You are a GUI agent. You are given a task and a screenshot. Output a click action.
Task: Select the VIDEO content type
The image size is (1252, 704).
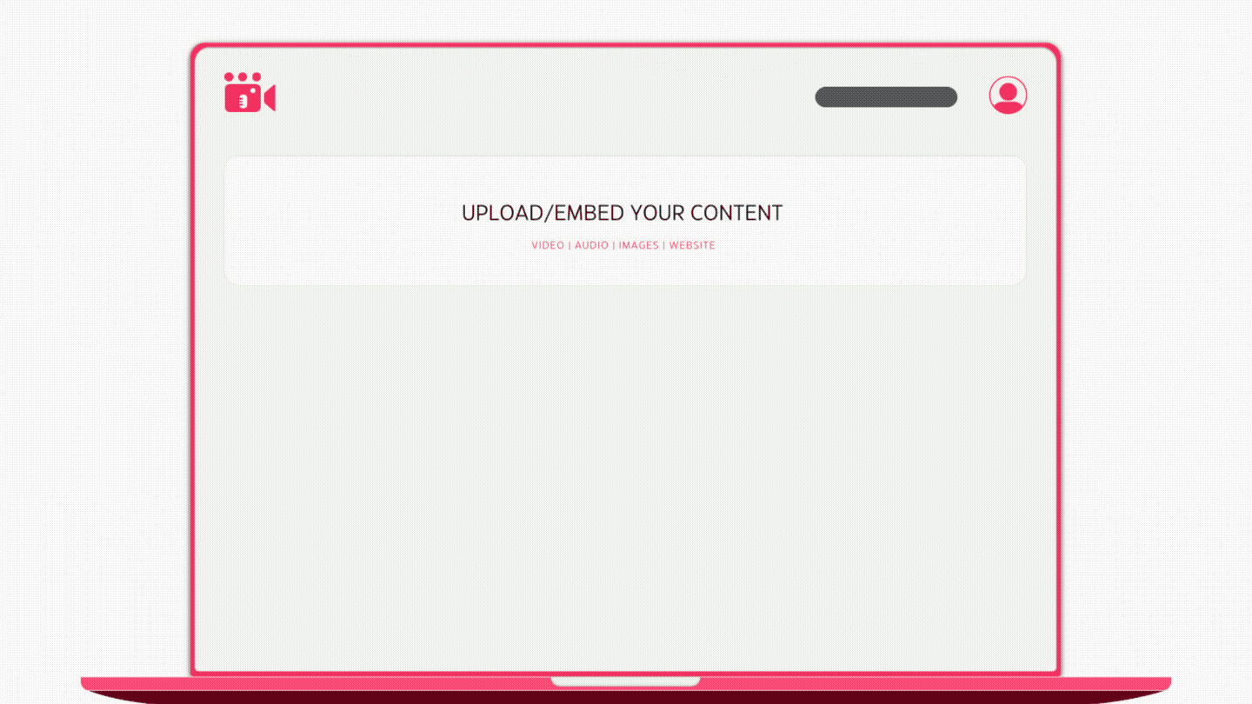pyautogui.click(x=548, y=245)
